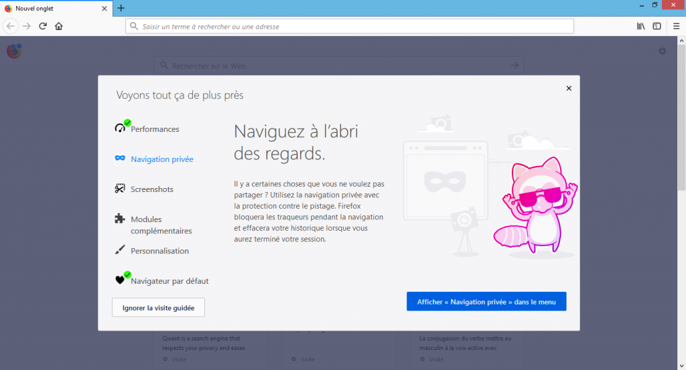
Task: Open the hamburger application menu
Action: [677, 26]
